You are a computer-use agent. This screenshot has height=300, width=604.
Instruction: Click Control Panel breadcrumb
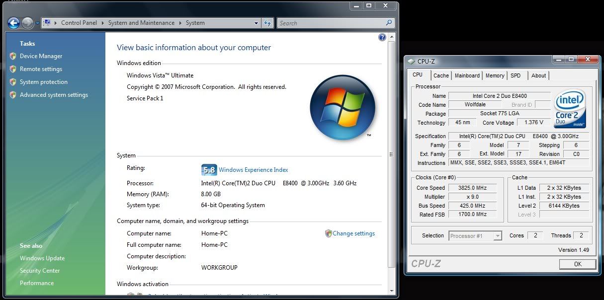coord(79,23)
